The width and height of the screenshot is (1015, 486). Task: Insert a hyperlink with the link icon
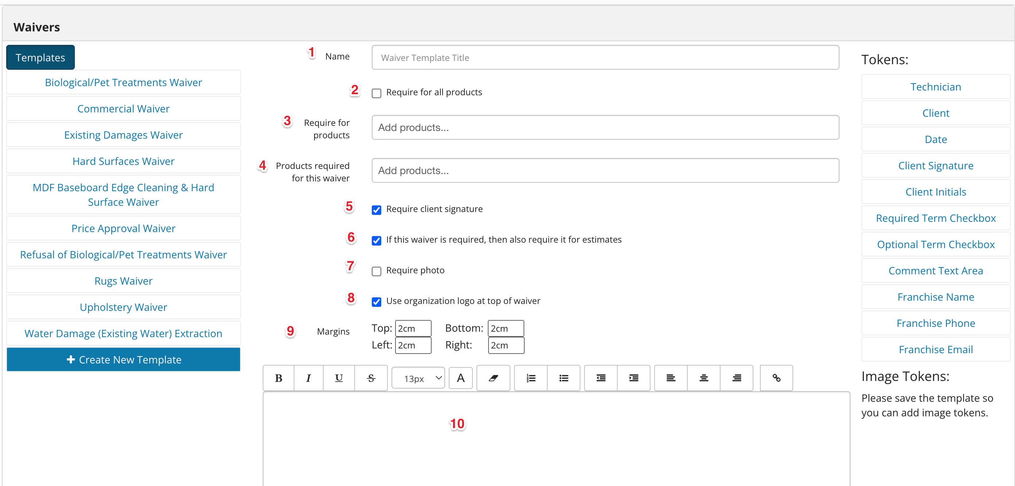pos(776,378)
